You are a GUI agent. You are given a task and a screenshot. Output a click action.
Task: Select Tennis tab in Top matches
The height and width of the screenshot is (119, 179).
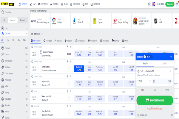[x=58, y=41]
